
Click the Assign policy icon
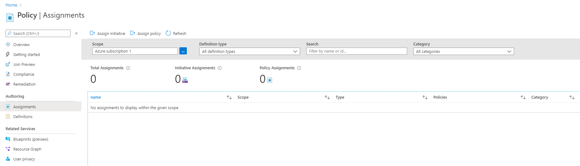click(132, 33)
